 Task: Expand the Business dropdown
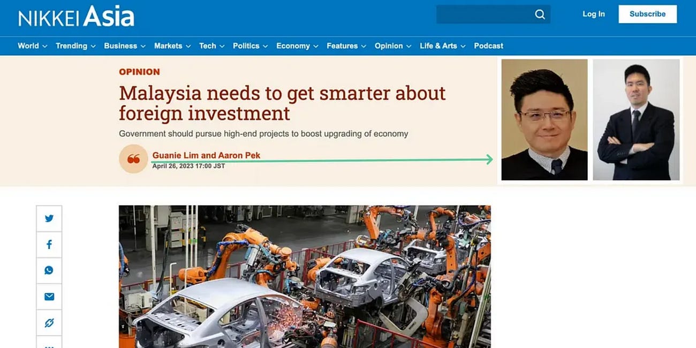point(125,46)
